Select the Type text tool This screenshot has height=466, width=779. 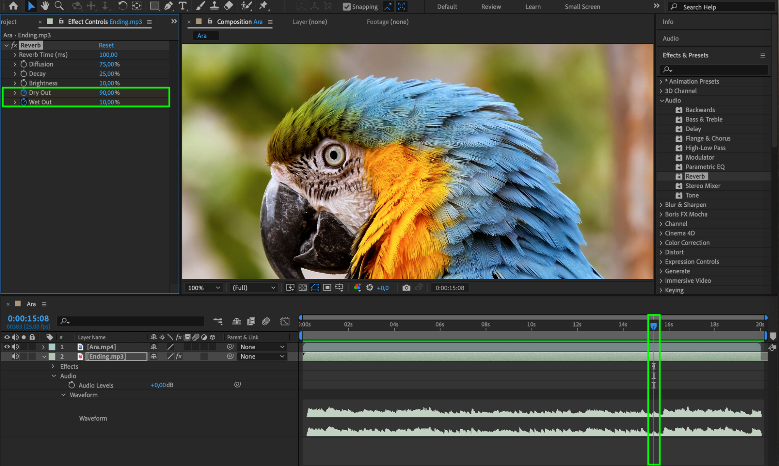tap(182, 6)
